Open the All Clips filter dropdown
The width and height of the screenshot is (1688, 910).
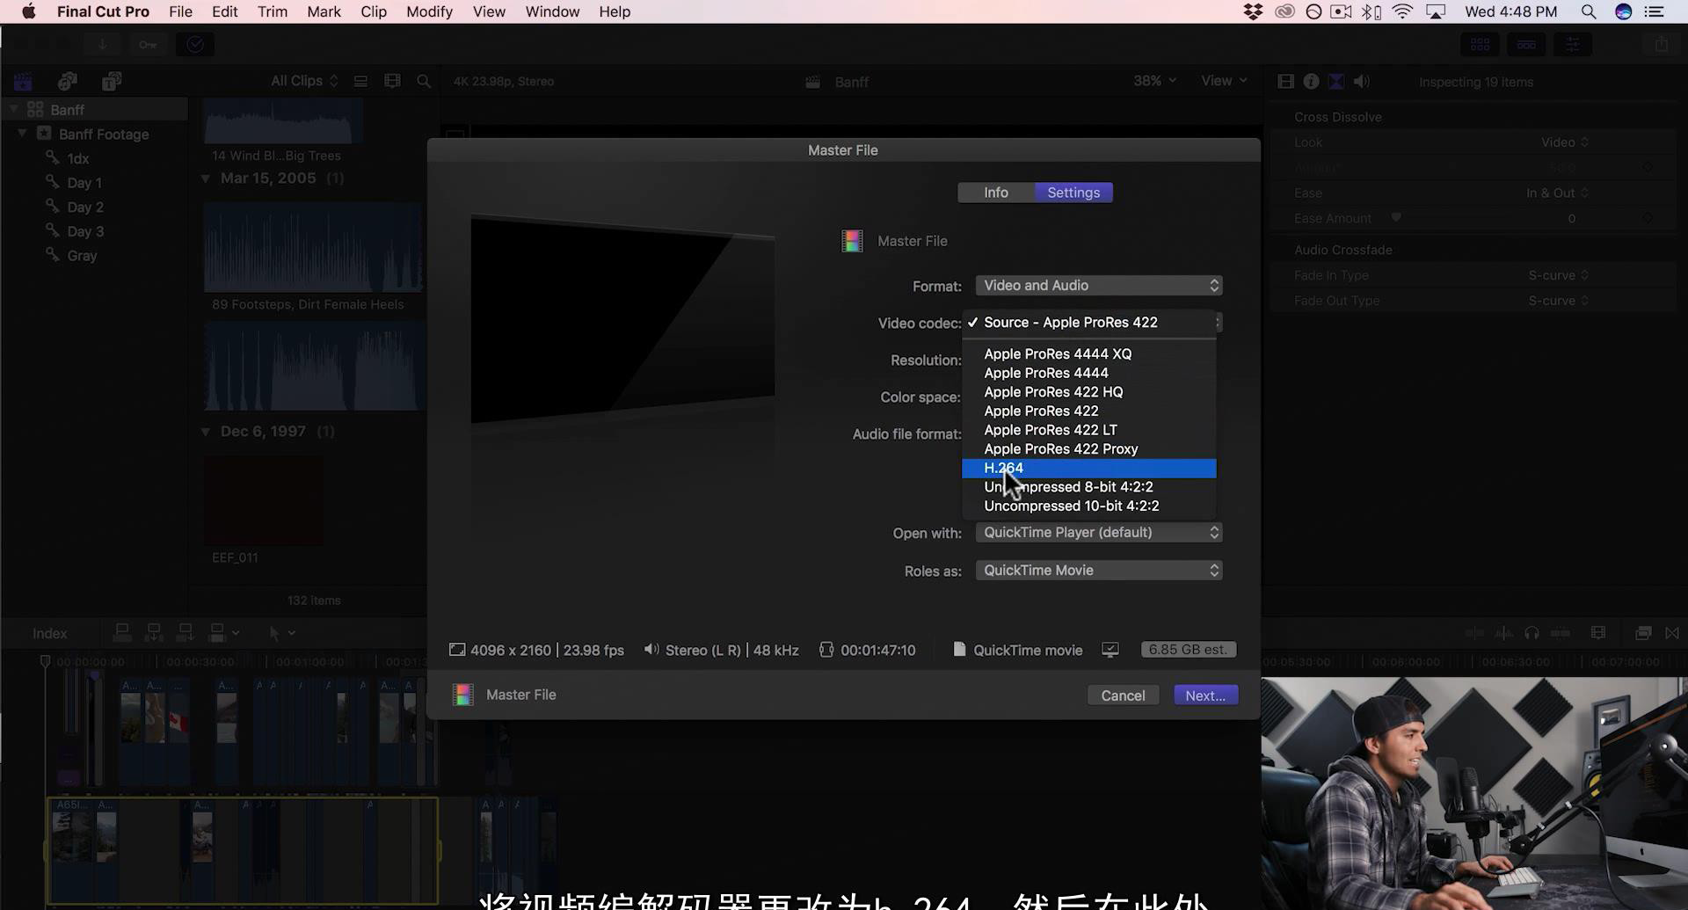pos(304,81)
